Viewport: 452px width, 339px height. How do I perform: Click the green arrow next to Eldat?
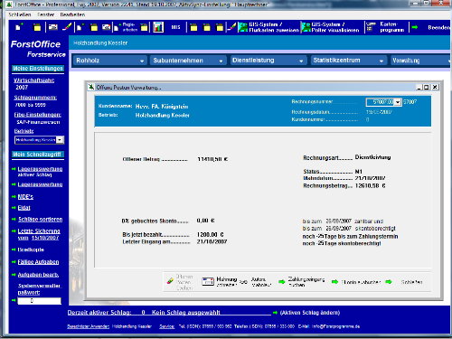click(14, 208)
